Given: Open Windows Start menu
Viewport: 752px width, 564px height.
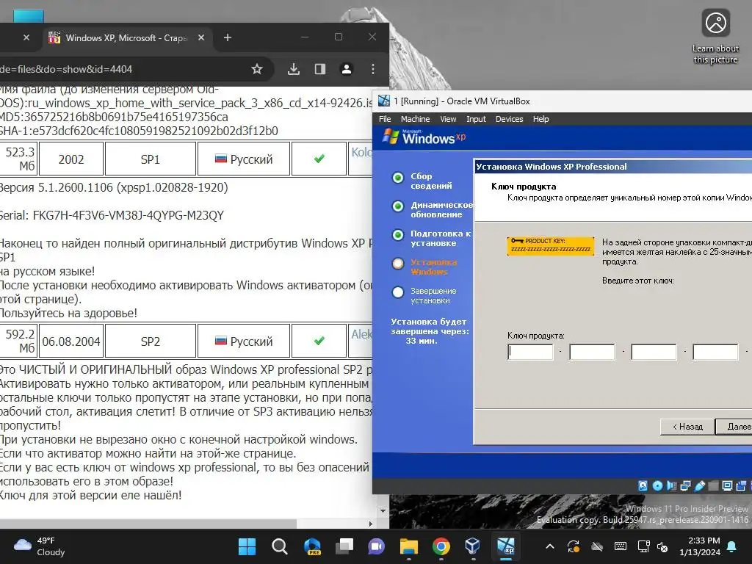Looking at the screenshot, I should pyautogui.click(x=247, y=546).
